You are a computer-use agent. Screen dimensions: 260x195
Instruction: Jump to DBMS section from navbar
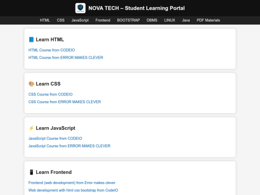click(152, 20)
